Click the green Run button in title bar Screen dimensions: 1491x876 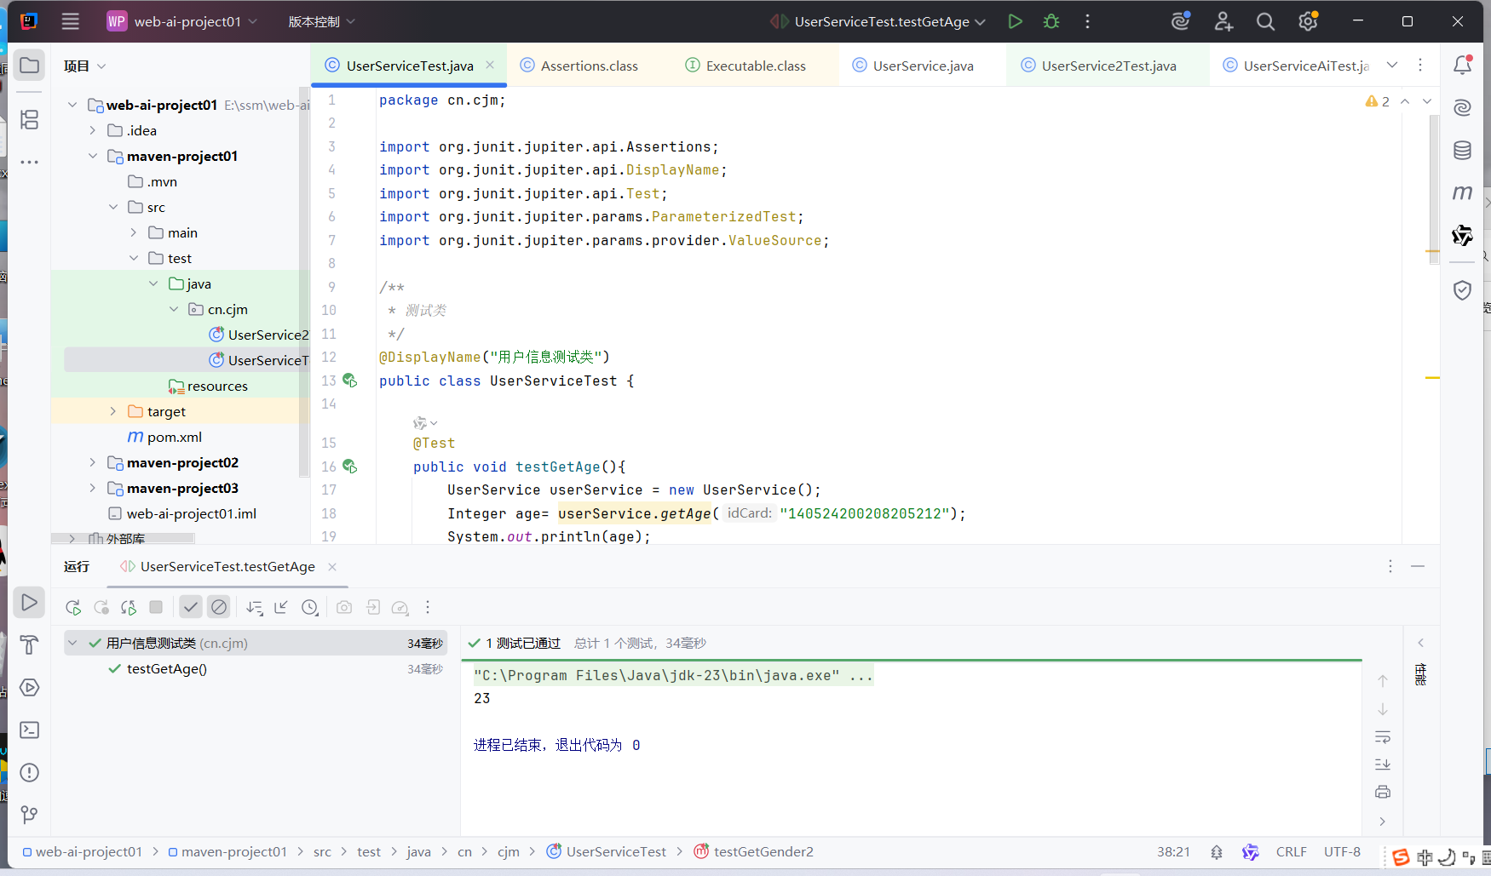[1015, 21]
